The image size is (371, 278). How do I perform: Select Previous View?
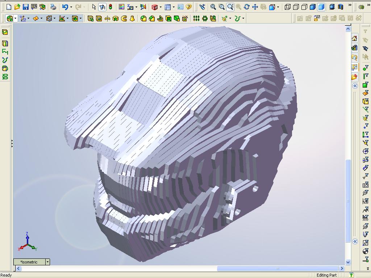tap(202, 7)
